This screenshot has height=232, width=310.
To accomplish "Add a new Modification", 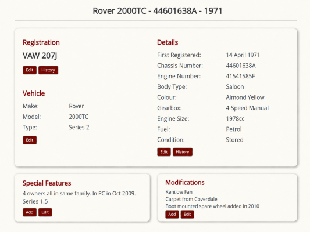I will (172, 214).
